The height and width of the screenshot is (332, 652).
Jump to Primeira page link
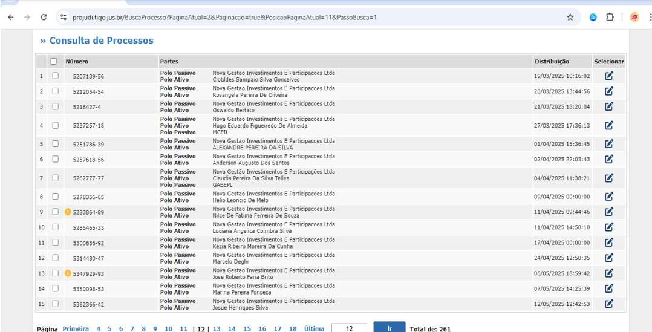pos(76,329)
